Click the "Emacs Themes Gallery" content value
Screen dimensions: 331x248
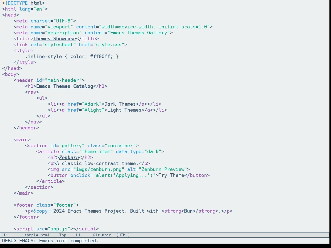click(x=139, y=33)
